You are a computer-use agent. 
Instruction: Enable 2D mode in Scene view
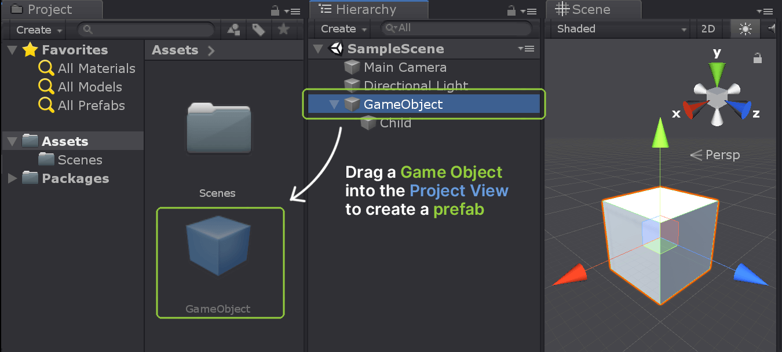click(x=708, y=28)
